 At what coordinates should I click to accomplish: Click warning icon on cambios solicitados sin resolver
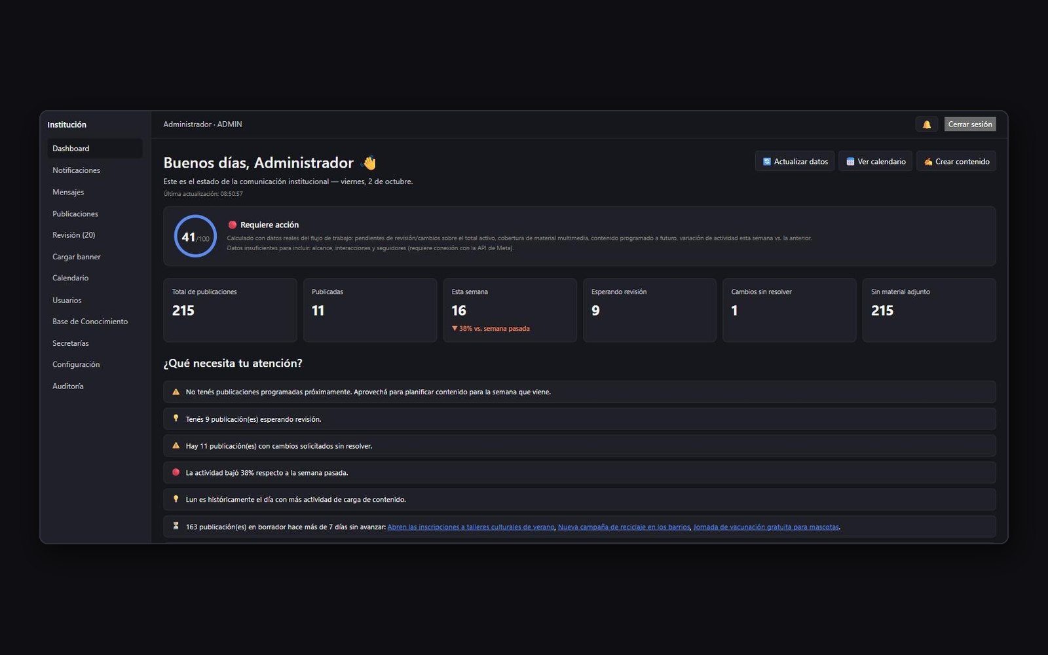click(x=176, y=445)
